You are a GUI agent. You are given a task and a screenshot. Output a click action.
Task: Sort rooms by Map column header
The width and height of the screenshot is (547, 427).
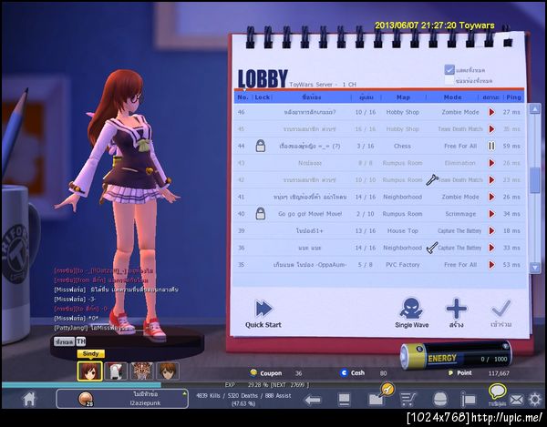(403, 97)
